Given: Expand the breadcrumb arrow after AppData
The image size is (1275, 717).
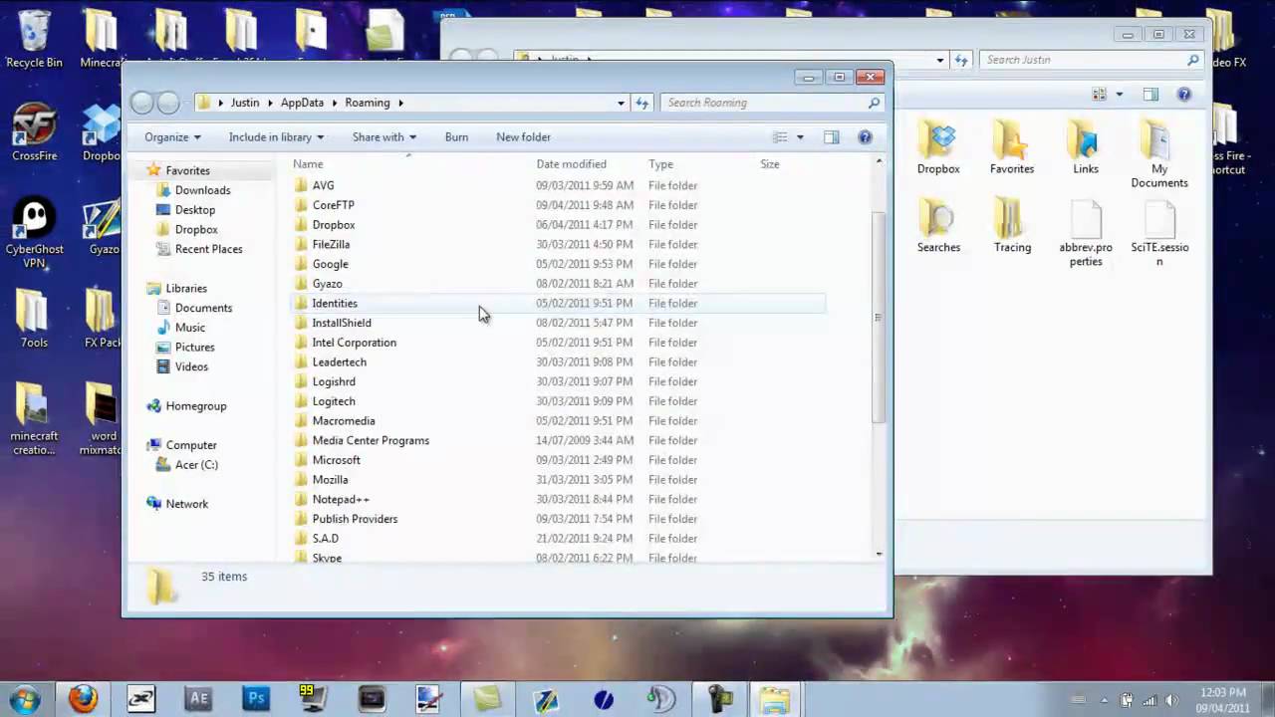Looking at the screenshot, I should pos(335,103).
